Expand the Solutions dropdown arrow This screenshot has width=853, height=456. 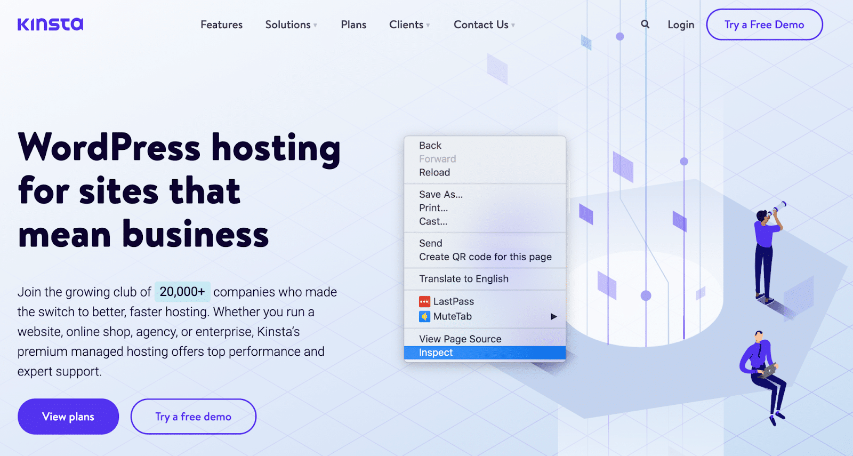click(x=315, y=26)
